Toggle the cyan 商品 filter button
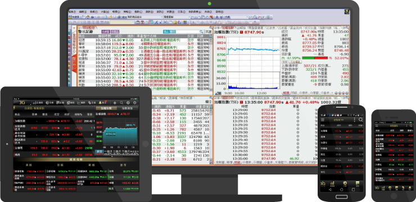This screenshot has height=202, width=416. [x=166, y=32]
